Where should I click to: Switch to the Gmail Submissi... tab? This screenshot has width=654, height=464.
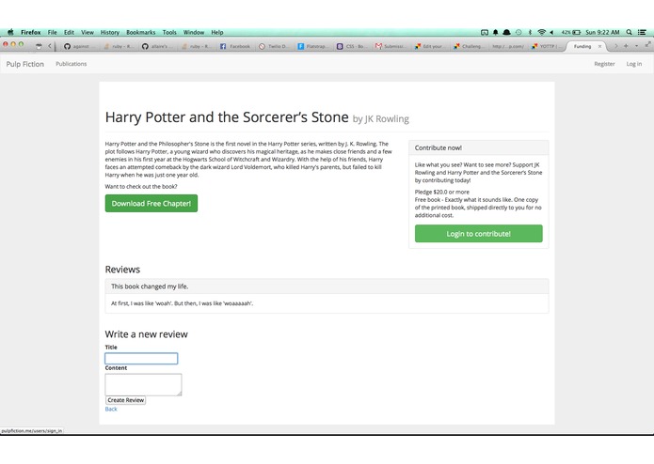pyautogui.click(x=390, y=46)
